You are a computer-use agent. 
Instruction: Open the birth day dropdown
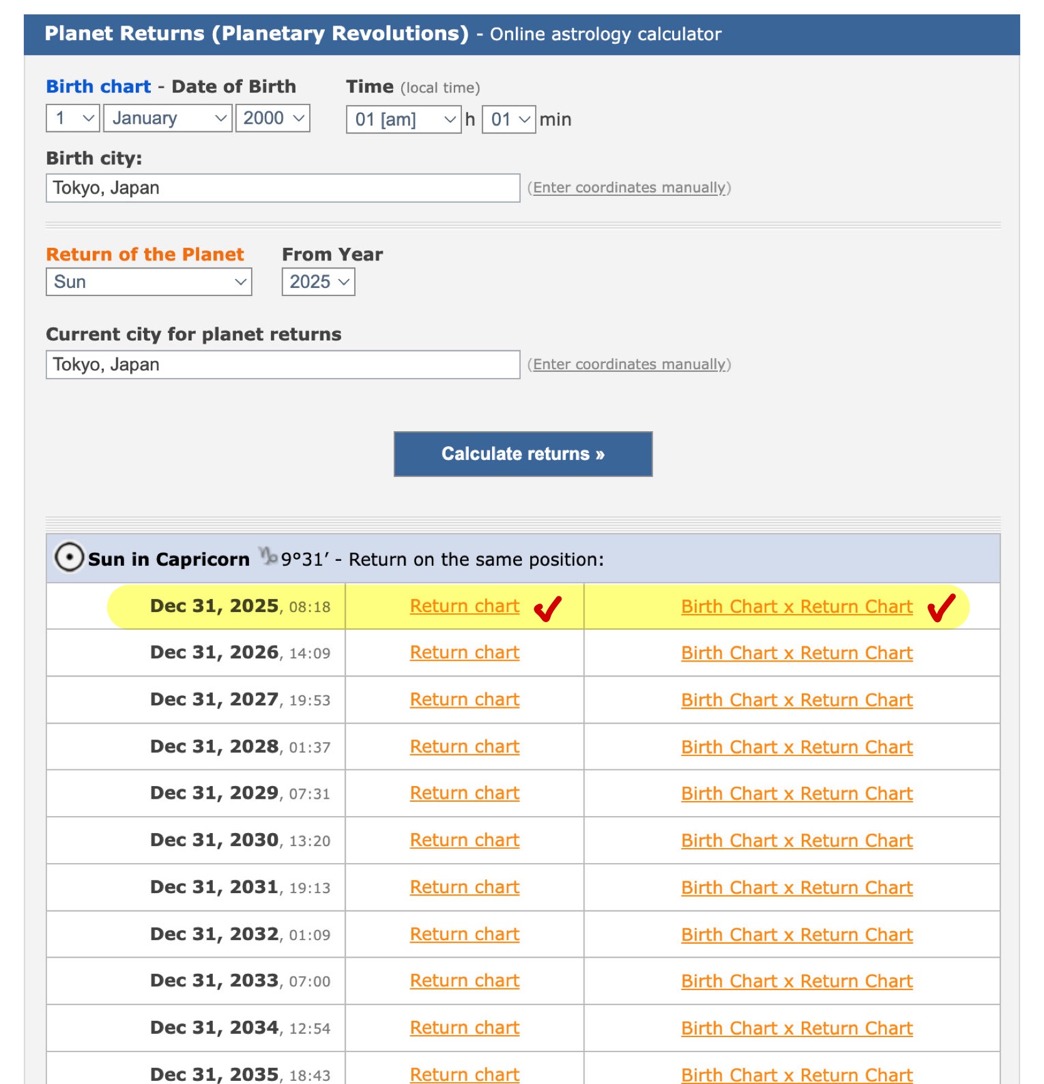pyautogui.click(x=73, y=118)
